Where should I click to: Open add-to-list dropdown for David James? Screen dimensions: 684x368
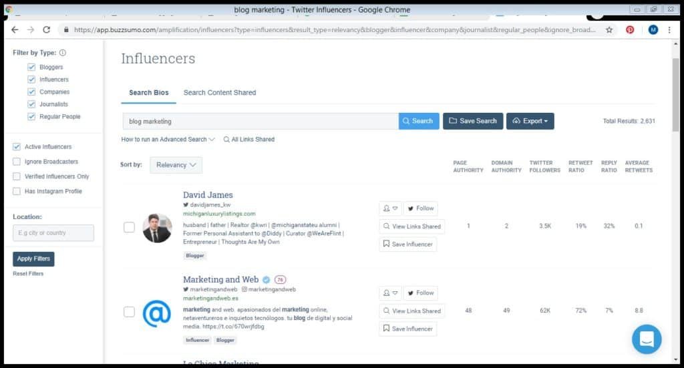coord(390,208)
